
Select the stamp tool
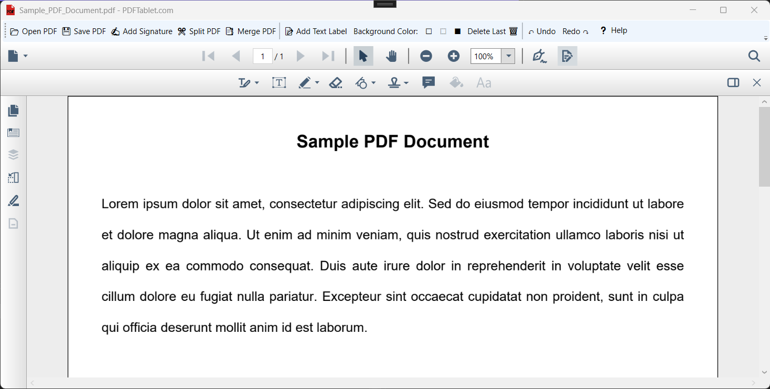394,83
